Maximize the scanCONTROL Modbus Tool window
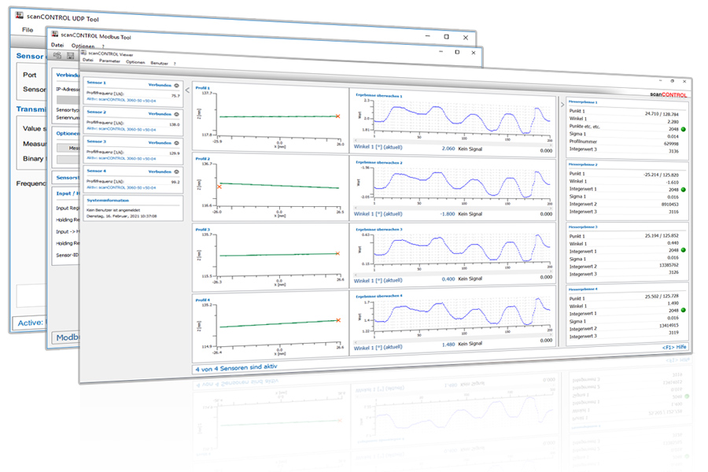708x472 pixels. (447, 36)
